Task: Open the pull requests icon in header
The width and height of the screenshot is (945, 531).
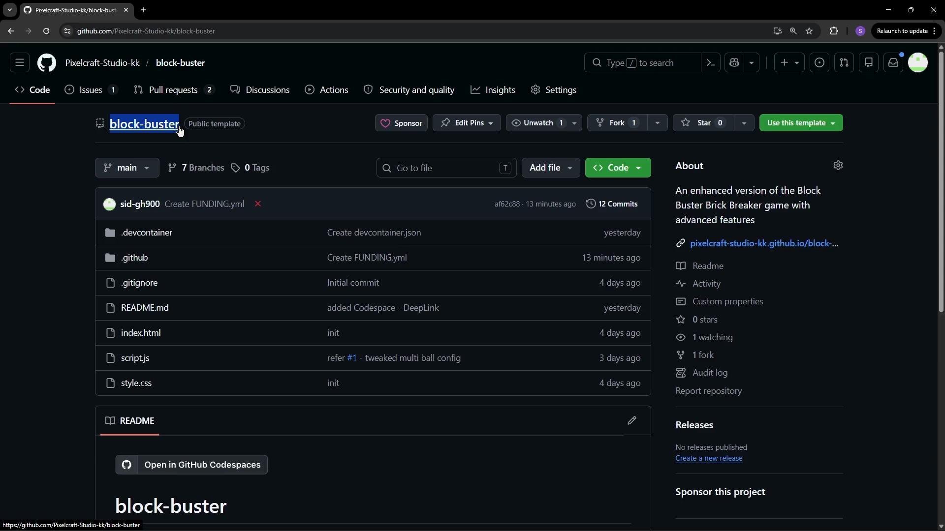Action: coord(844,63)
